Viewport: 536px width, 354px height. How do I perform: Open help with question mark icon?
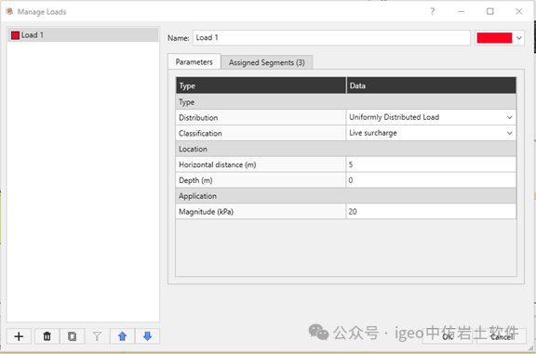click(433, 11)
